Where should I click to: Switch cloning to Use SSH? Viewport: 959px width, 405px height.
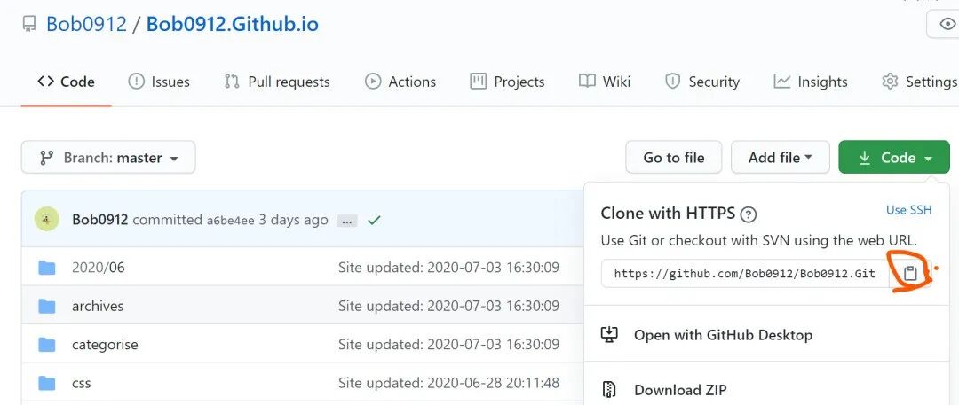(x=909, y=209)
